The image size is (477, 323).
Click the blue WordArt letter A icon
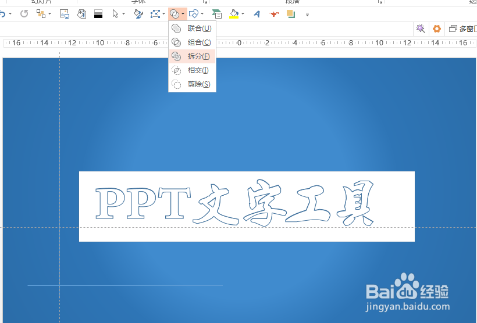pyautogui.click(x=257, y=14)
